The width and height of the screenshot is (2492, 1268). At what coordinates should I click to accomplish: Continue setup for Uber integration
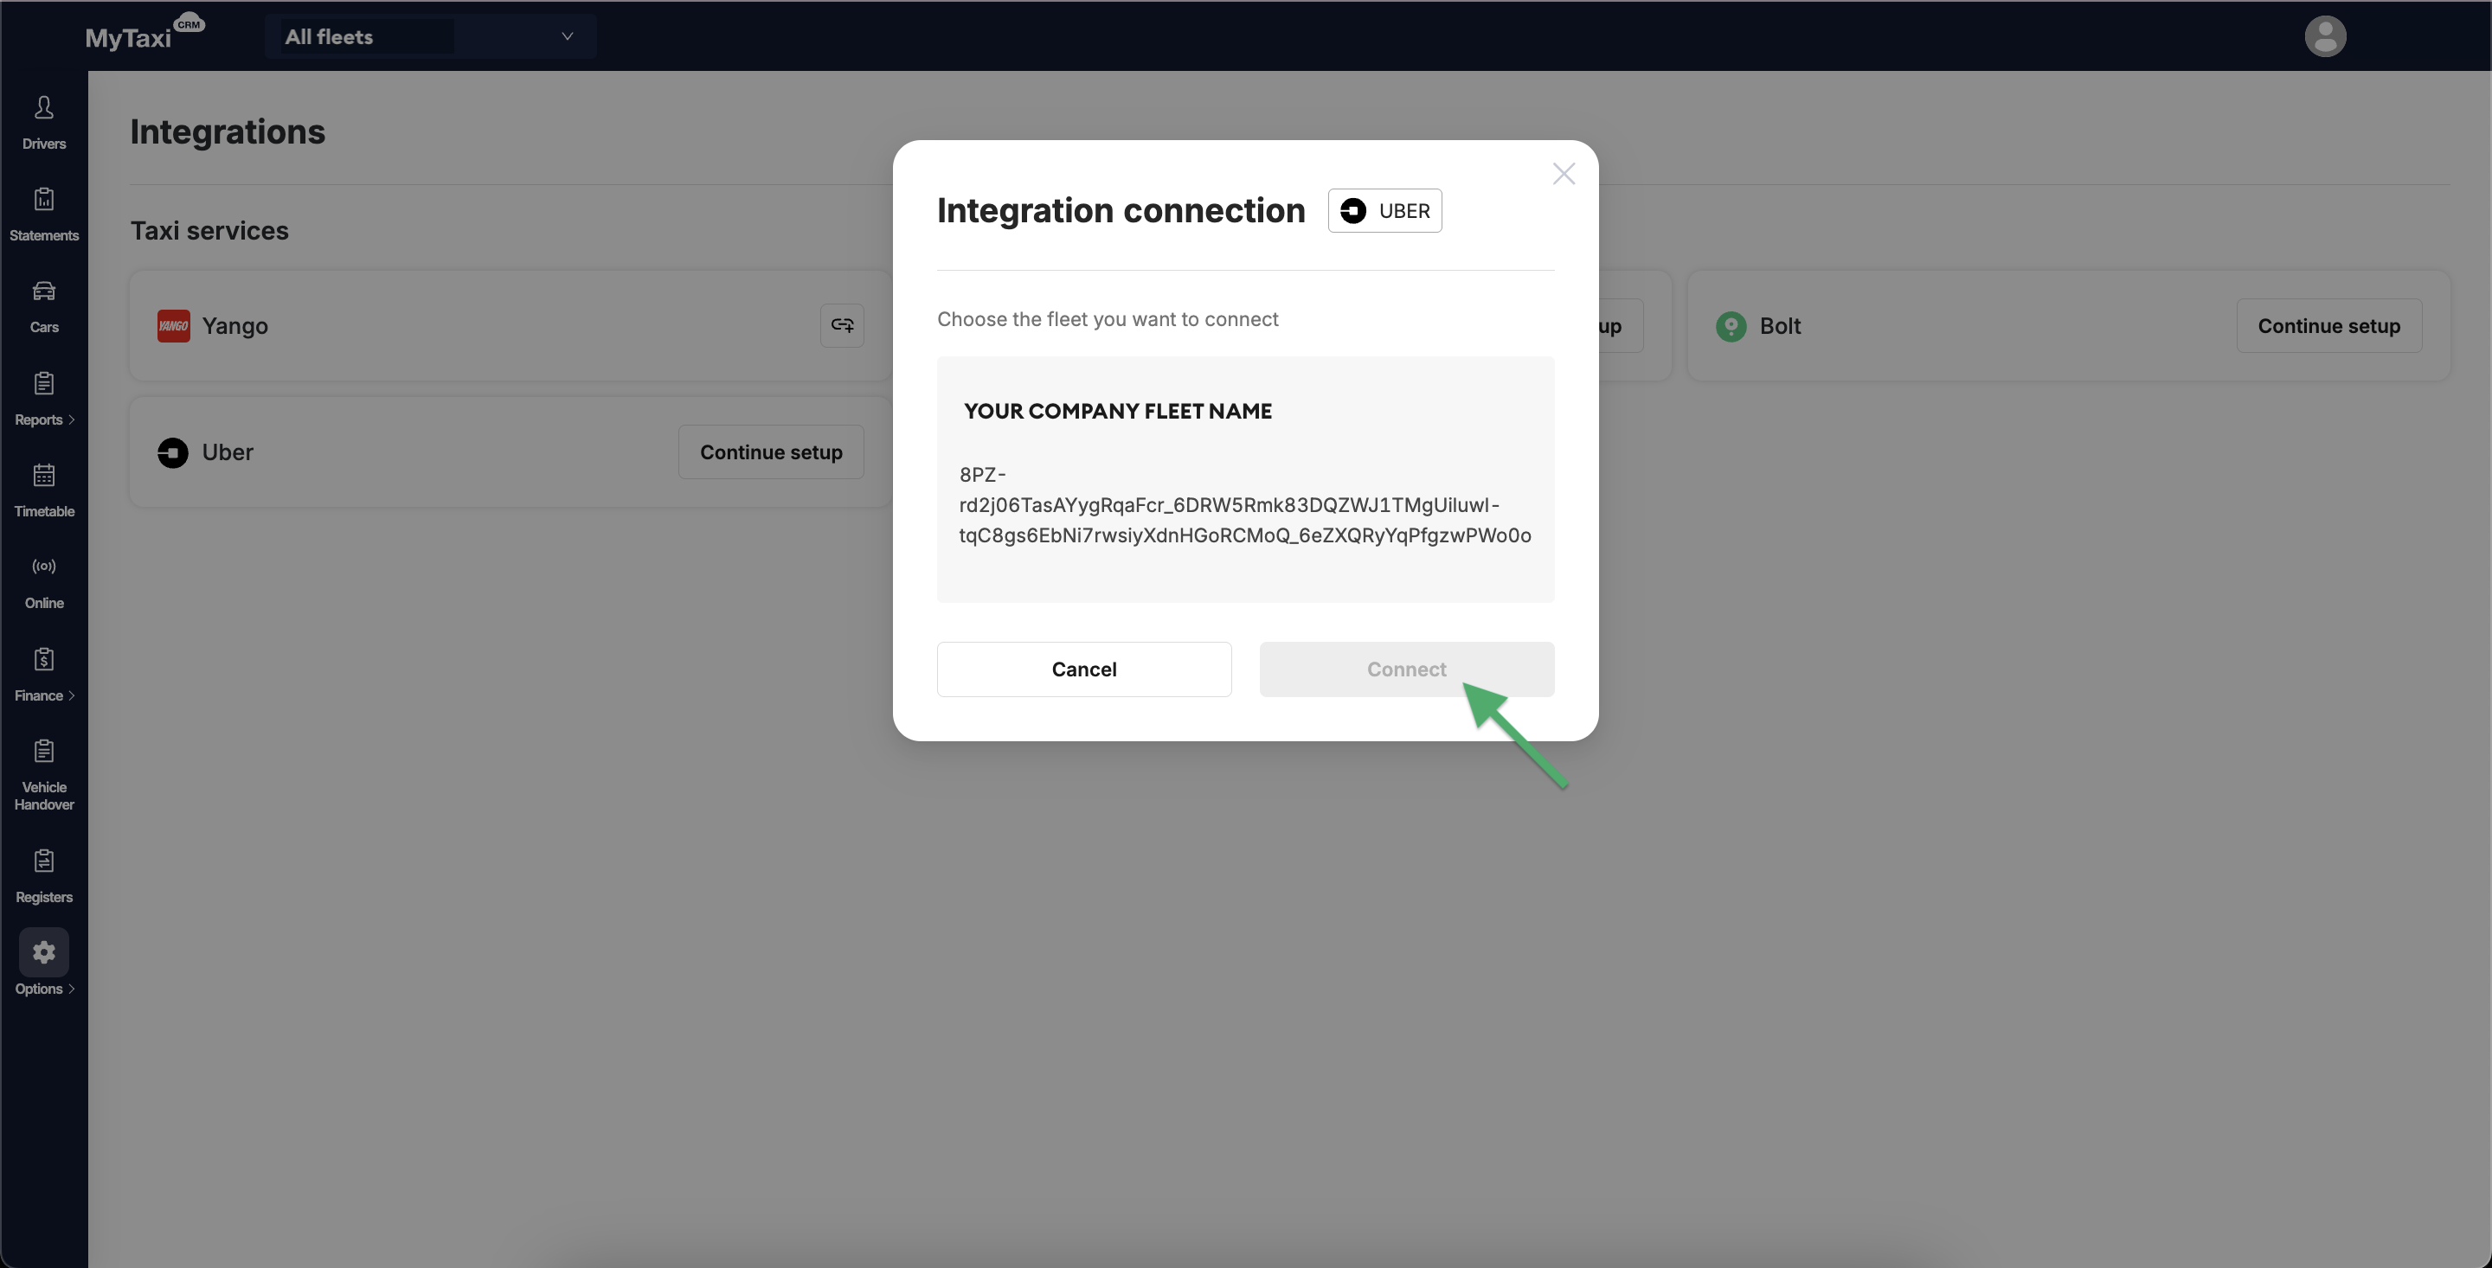771,451
